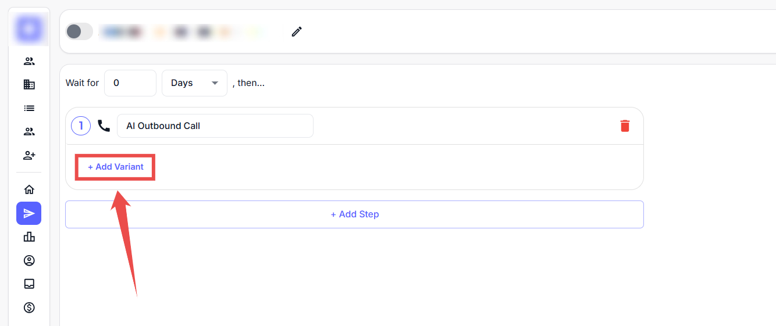776x326 pixels.
Task: Click the step number 1 circle
Action: click(x=81, y=126)
